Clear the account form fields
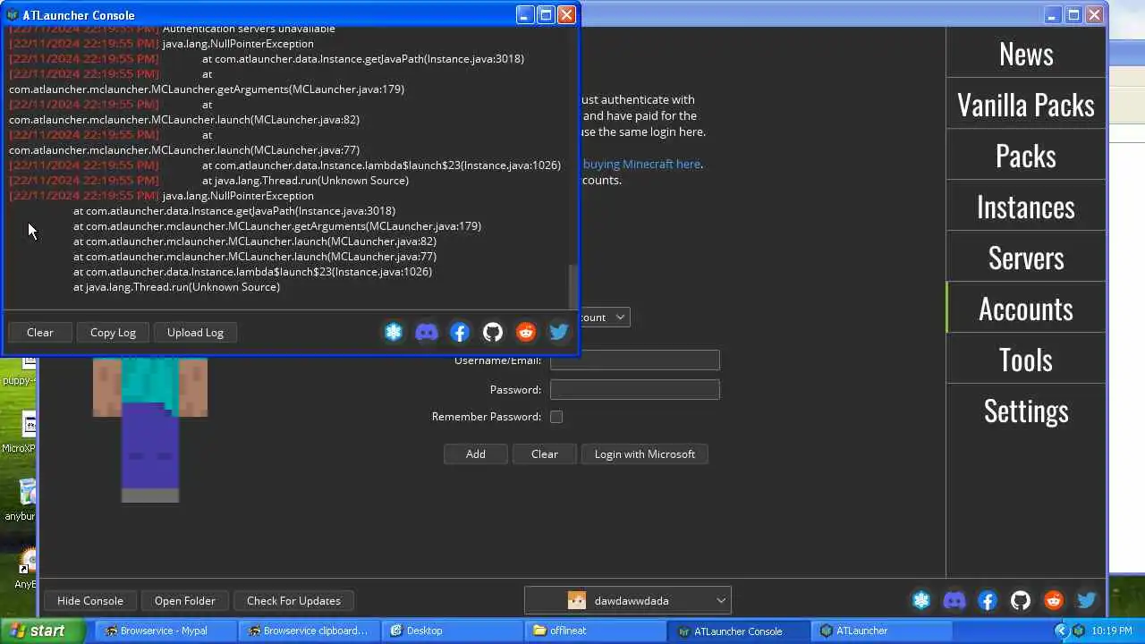1145x644 pixels. pos(545,454)
